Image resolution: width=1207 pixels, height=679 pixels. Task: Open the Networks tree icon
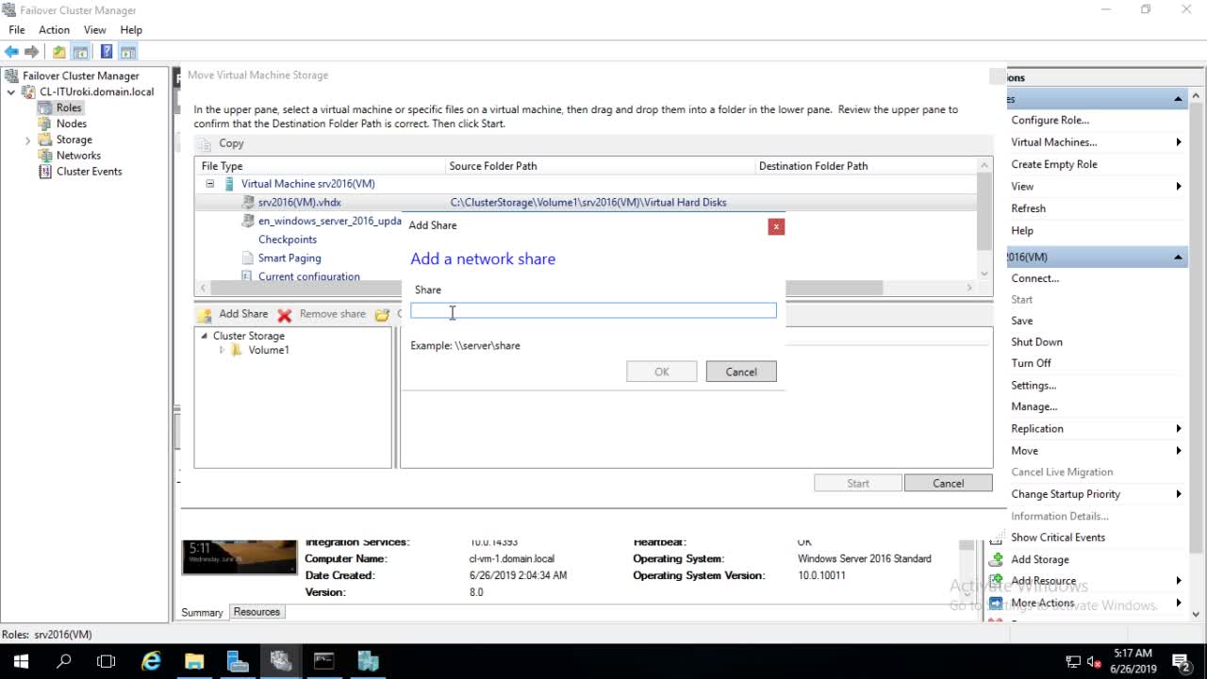click(45, 156)
